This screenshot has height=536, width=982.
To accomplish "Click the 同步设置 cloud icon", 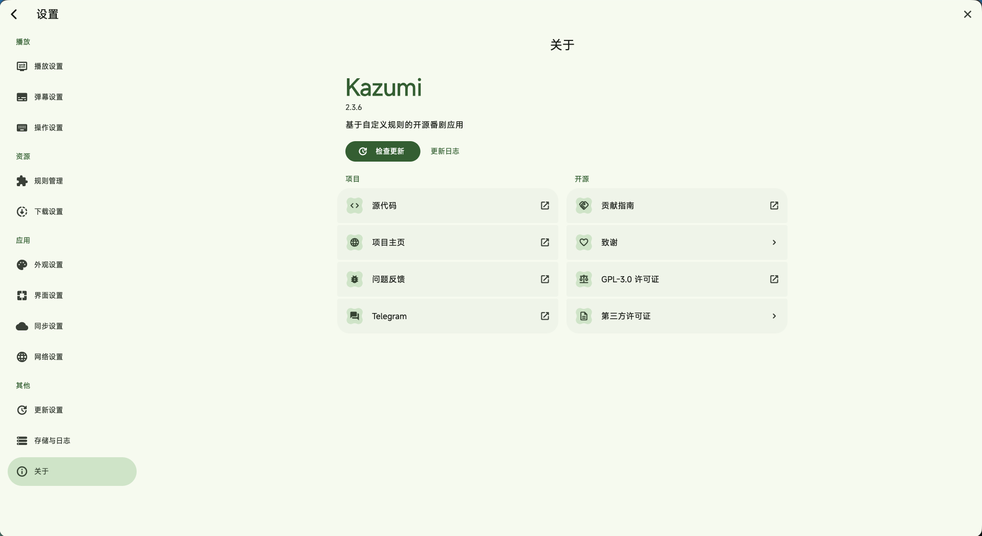I will point(22,326).
